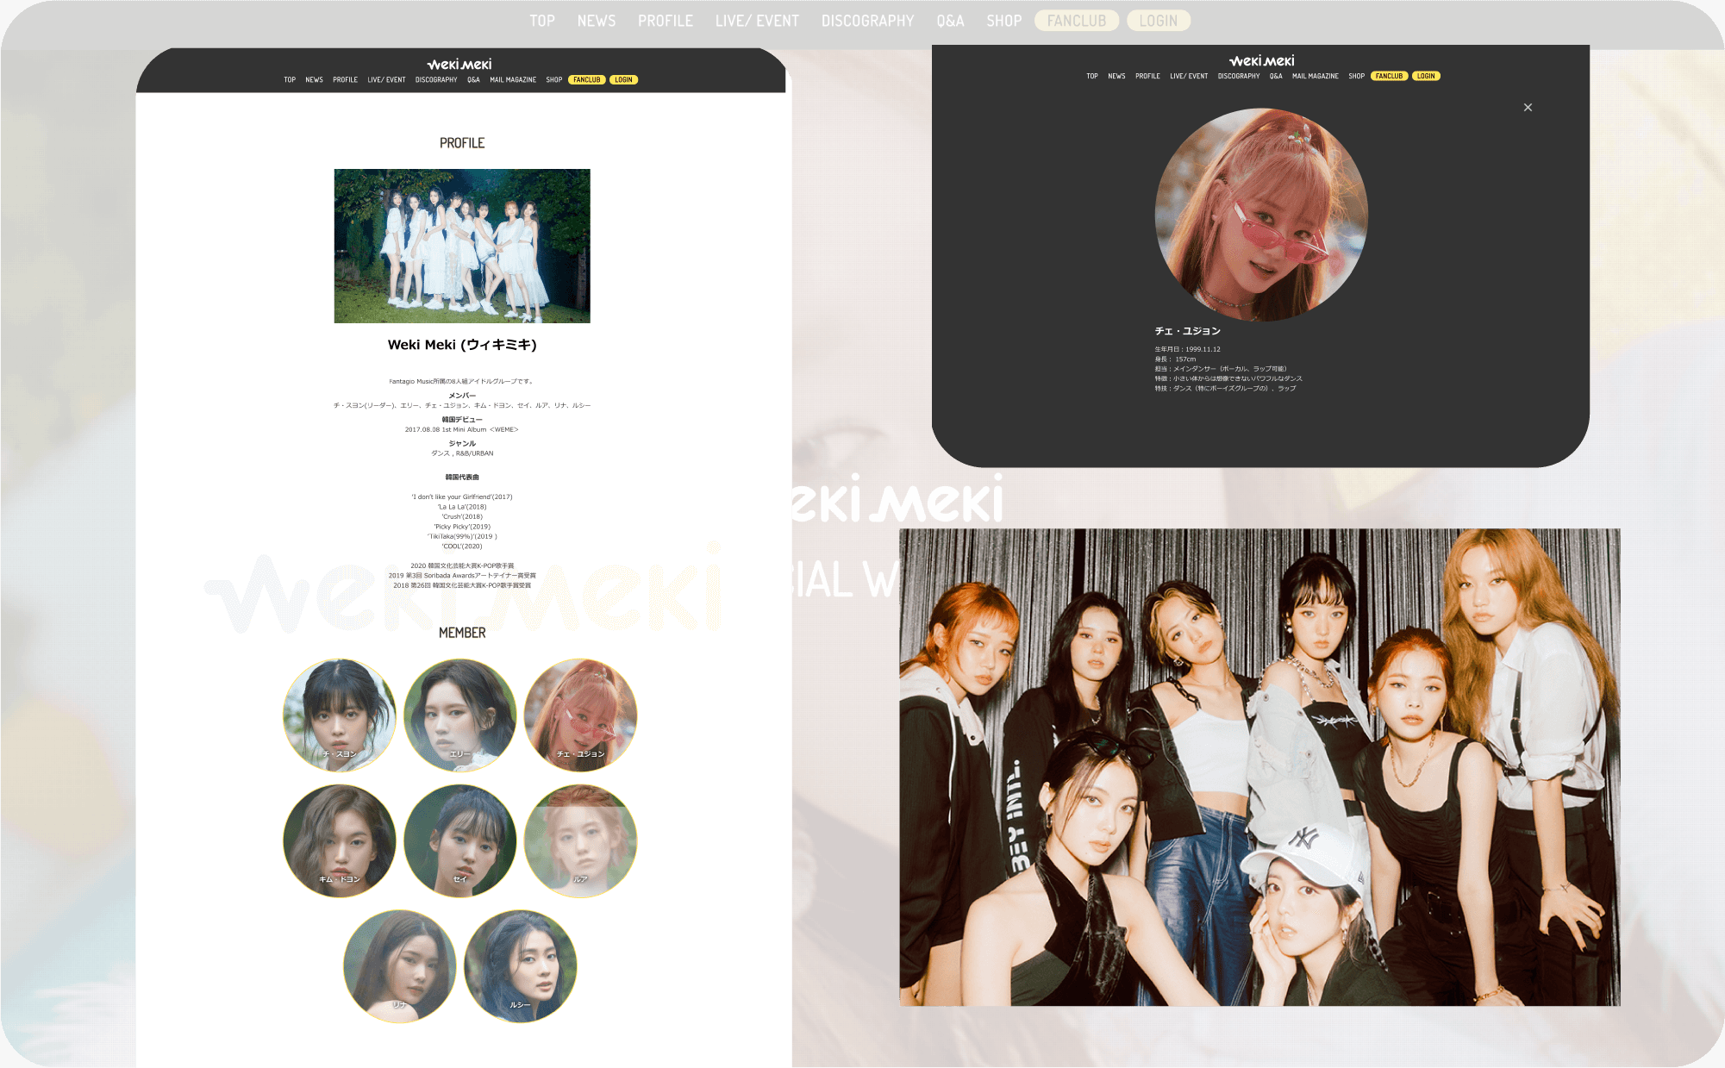Select member thumbnail ルア

(580, 840)
